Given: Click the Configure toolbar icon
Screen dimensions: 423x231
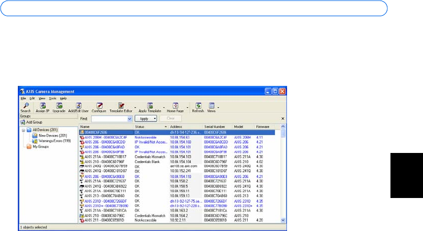Looking at the screenshot, I should (99, 107).
